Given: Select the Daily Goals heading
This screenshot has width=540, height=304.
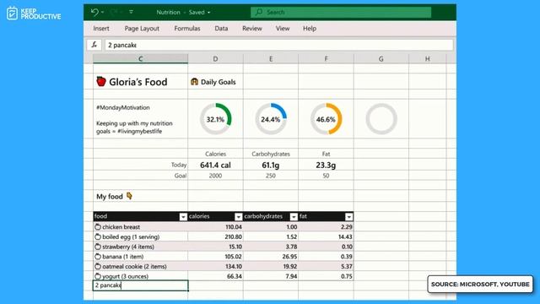Looking at the screenshot, I should pos(219,82).
